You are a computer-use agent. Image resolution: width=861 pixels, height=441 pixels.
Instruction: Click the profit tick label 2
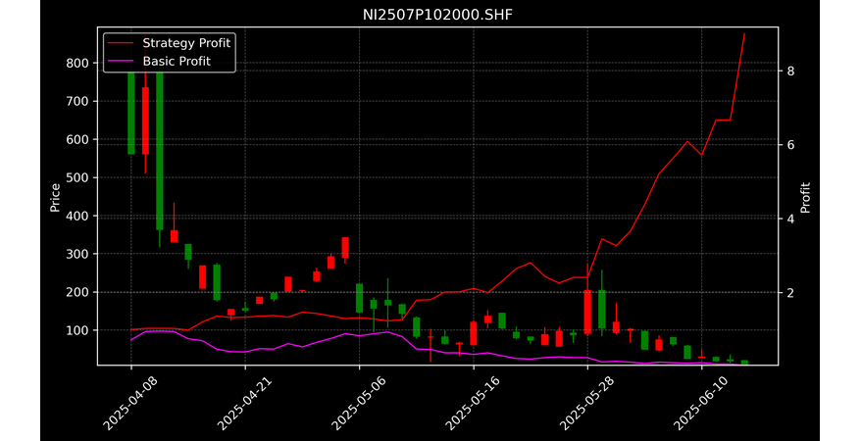[x=790, y=293]
